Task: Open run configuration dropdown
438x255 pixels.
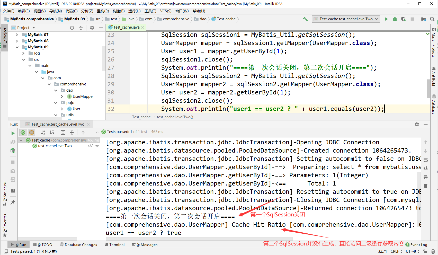Action: click(x=346, y=19)
